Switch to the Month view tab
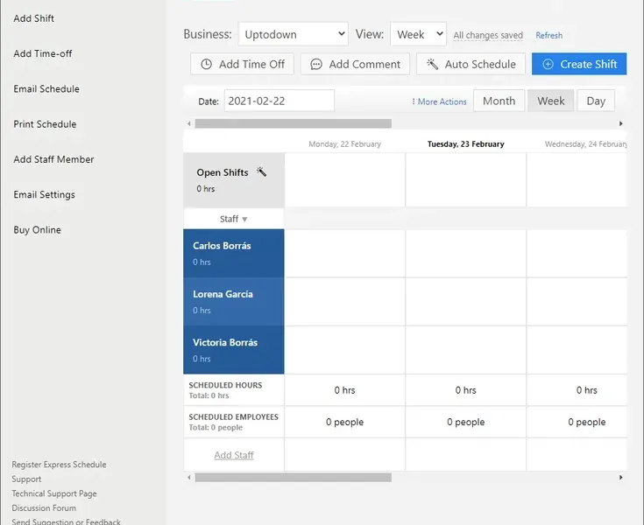This screenshot has width=644, height=525. [x=499, y=101]
